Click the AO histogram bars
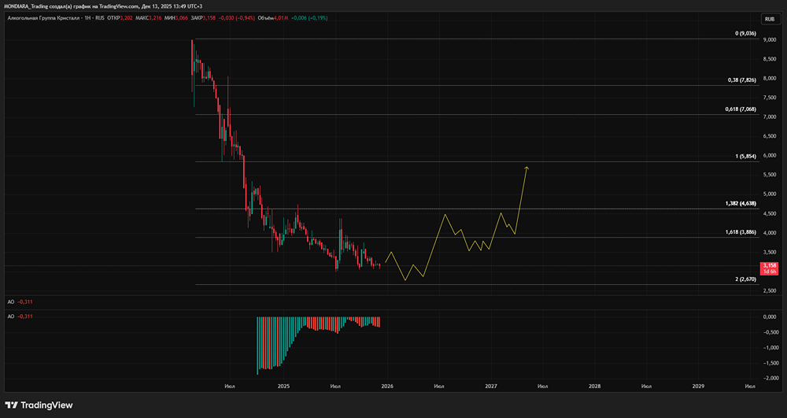This screenshot has height=418, width=787. tap(318, 346)
